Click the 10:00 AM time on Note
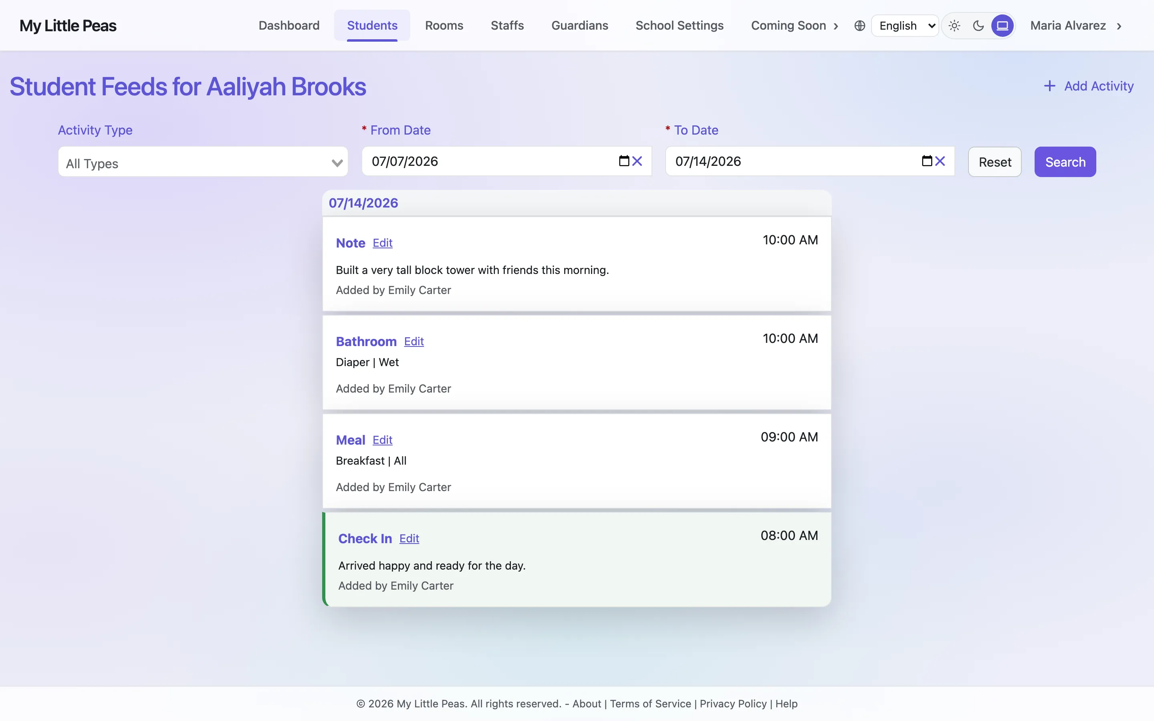1154x721 pixels. click(790, 240)
